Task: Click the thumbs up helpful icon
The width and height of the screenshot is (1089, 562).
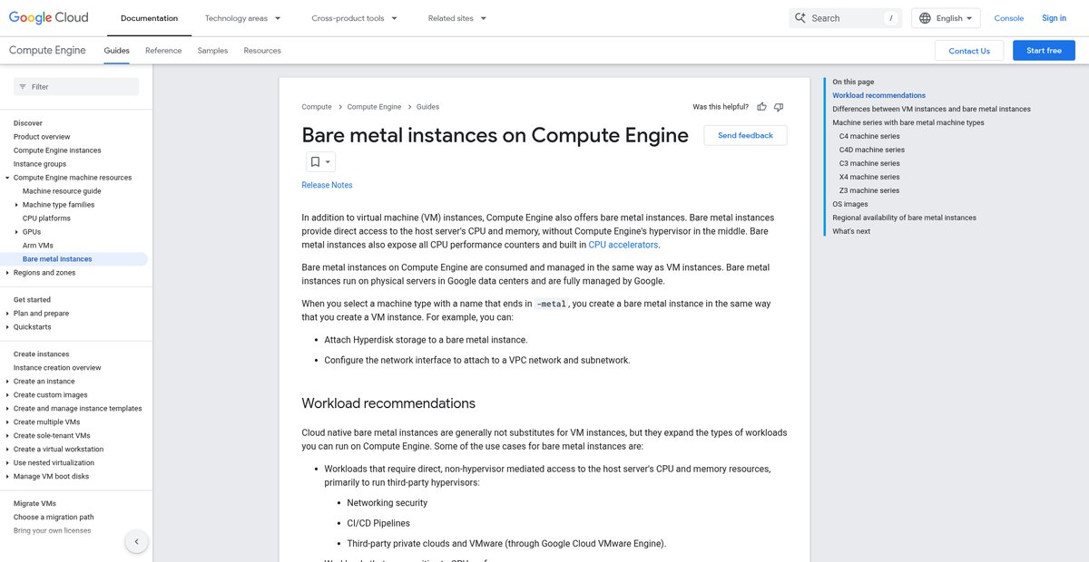Action: tap(762, 107)
